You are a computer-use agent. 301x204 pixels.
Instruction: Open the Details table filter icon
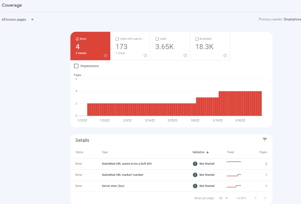[x=265, y=140]
